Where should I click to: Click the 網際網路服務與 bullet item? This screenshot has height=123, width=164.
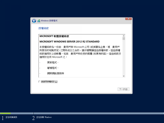click(55, 74)
